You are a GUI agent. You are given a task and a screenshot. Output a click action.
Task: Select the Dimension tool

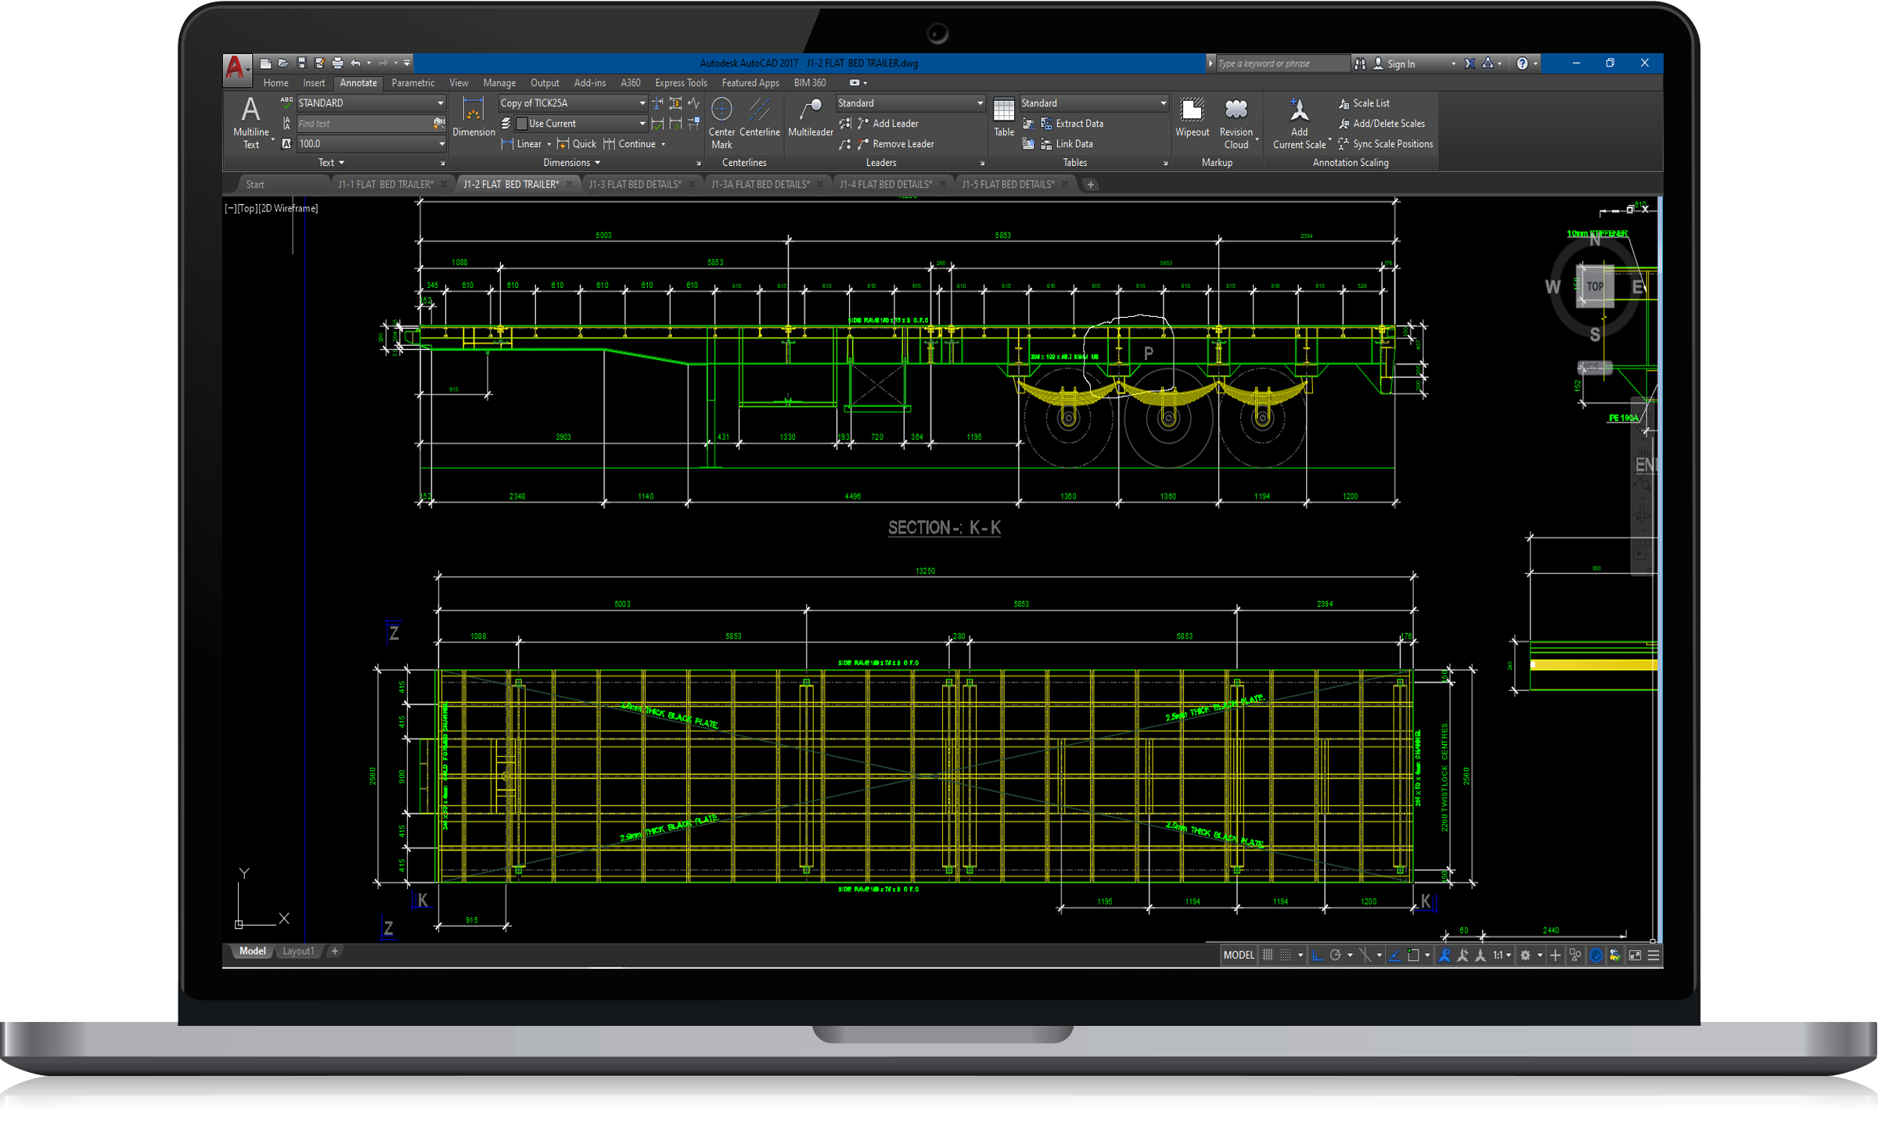473,117
